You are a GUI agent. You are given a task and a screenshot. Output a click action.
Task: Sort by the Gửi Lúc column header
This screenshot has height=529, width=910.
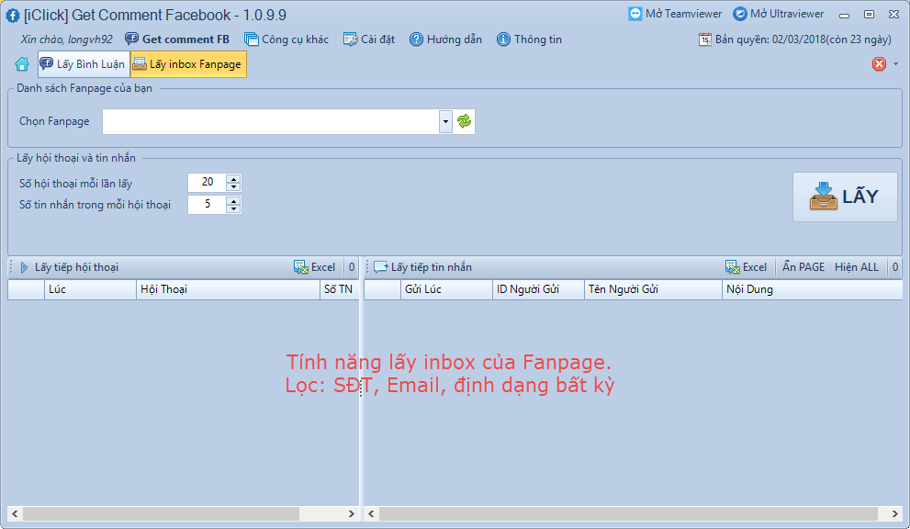coord(446,289)
